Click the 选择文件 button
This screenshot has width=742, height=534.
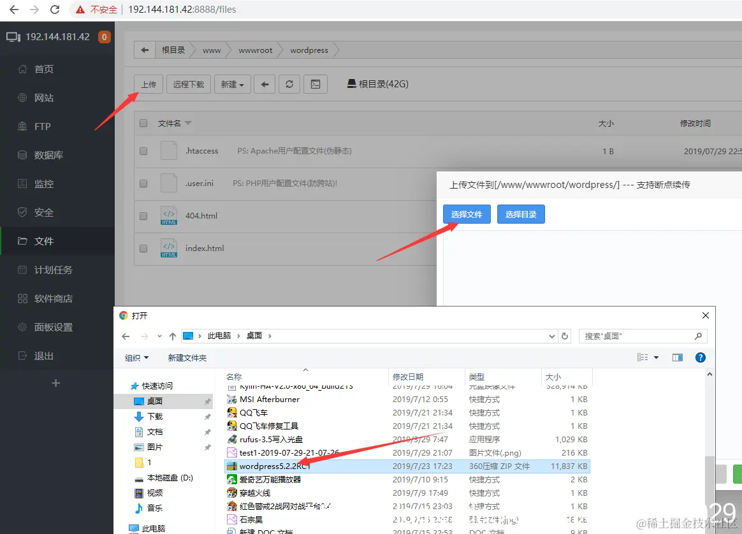(x=467, y=214)
